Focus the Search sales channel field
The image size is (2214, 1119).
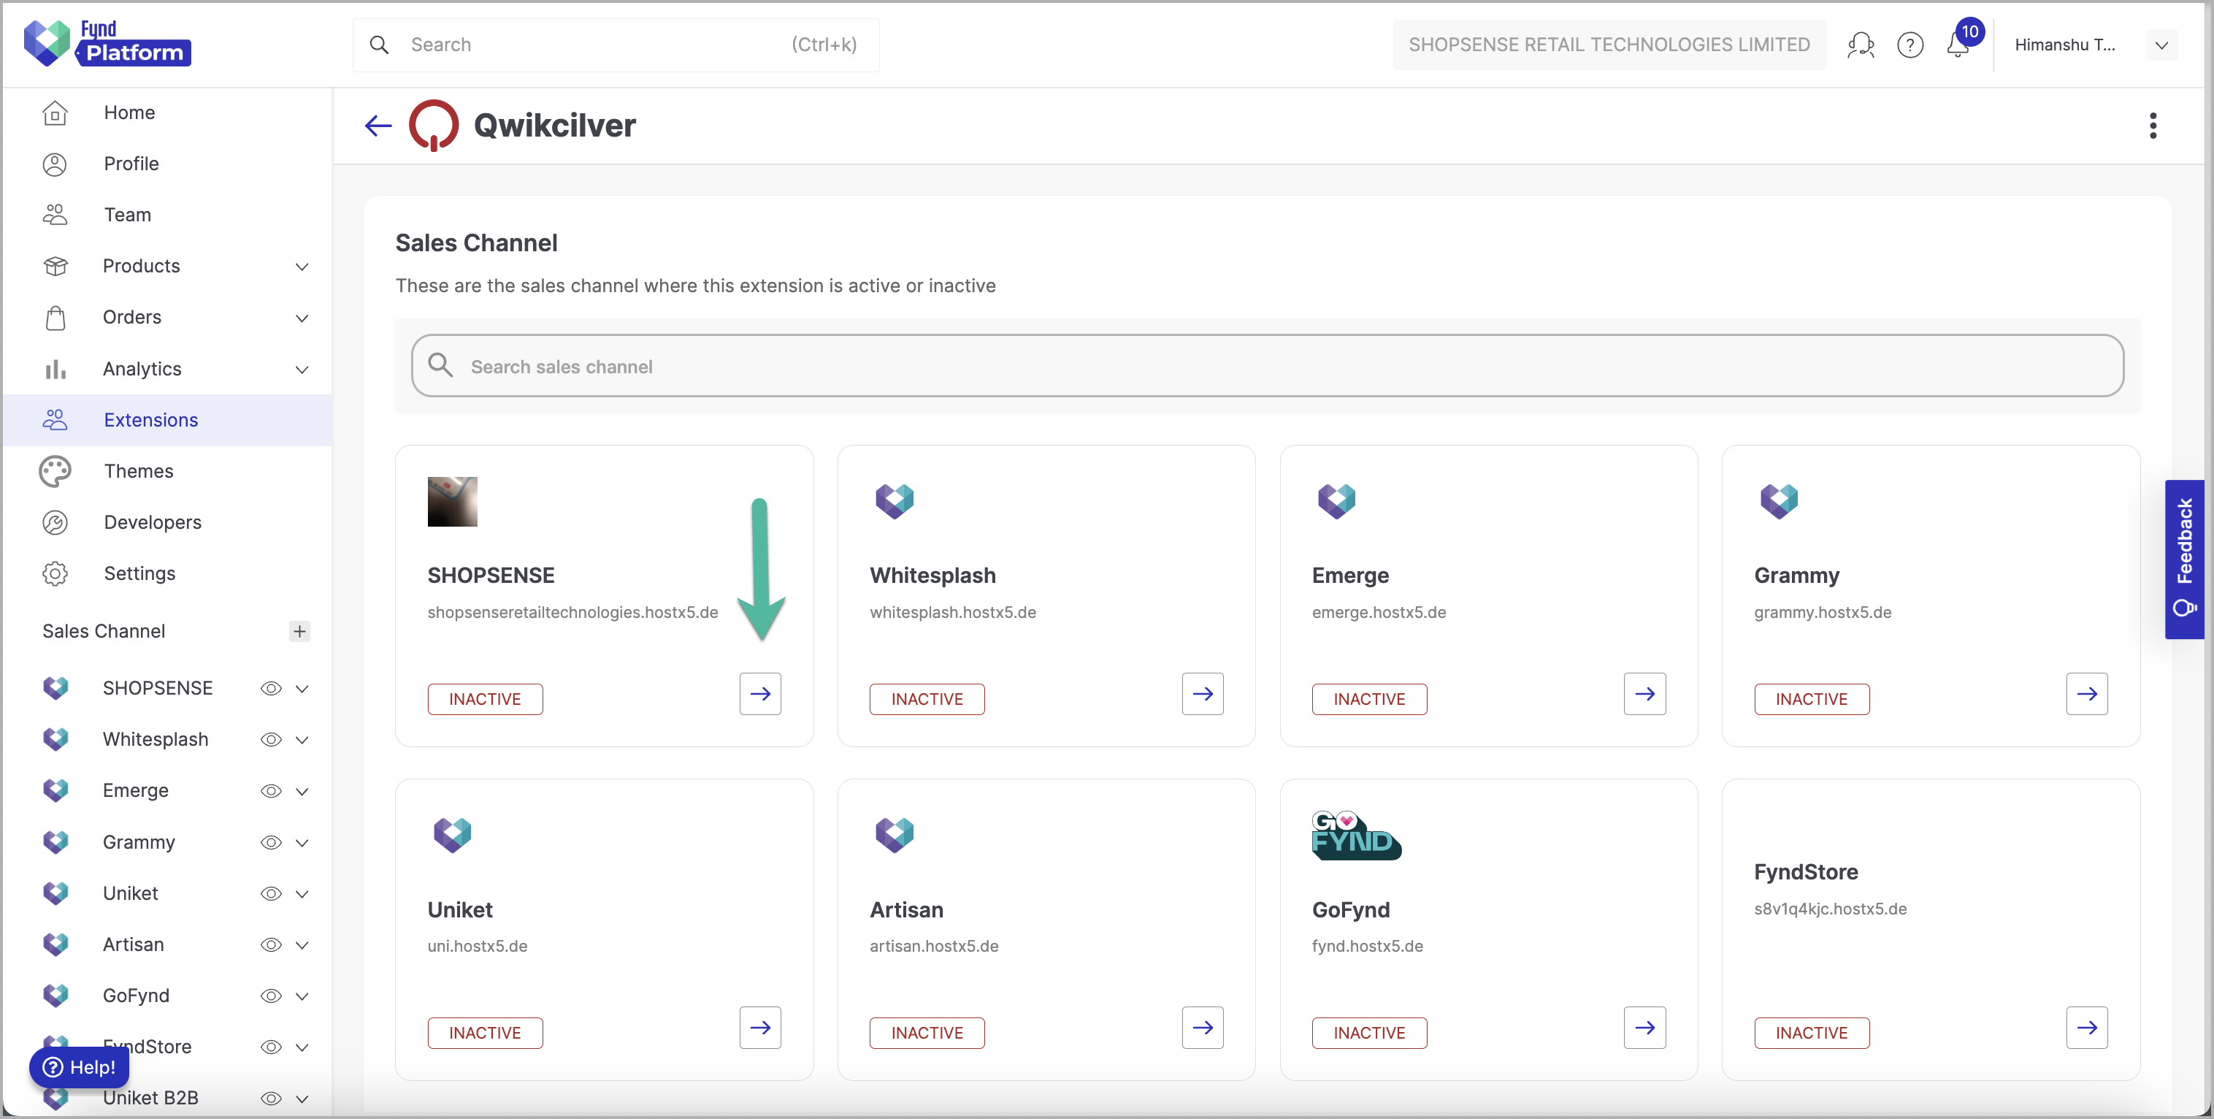tap(1267, 366)
